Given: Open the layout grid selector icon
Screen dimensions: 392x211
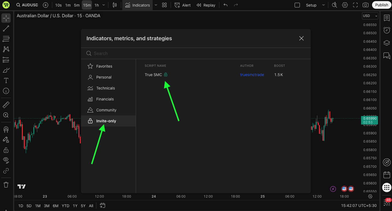Looking at the screenshot, I should point(164,5).
